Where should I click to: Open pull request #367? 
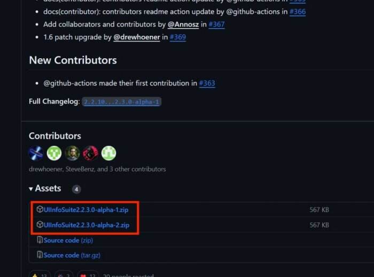[x=216, y=25]
